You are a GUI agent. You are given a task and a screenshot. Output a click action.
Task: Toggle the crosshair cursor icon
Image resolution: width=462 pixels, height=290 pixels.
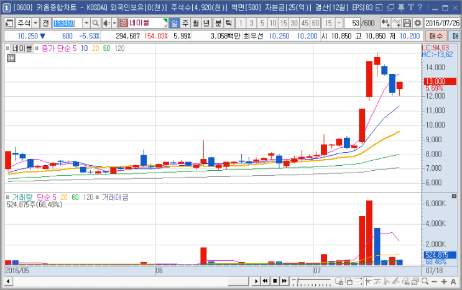[367, 281]
